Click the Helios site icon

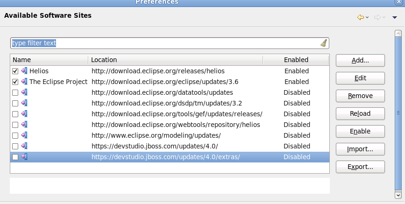point(24,71)
